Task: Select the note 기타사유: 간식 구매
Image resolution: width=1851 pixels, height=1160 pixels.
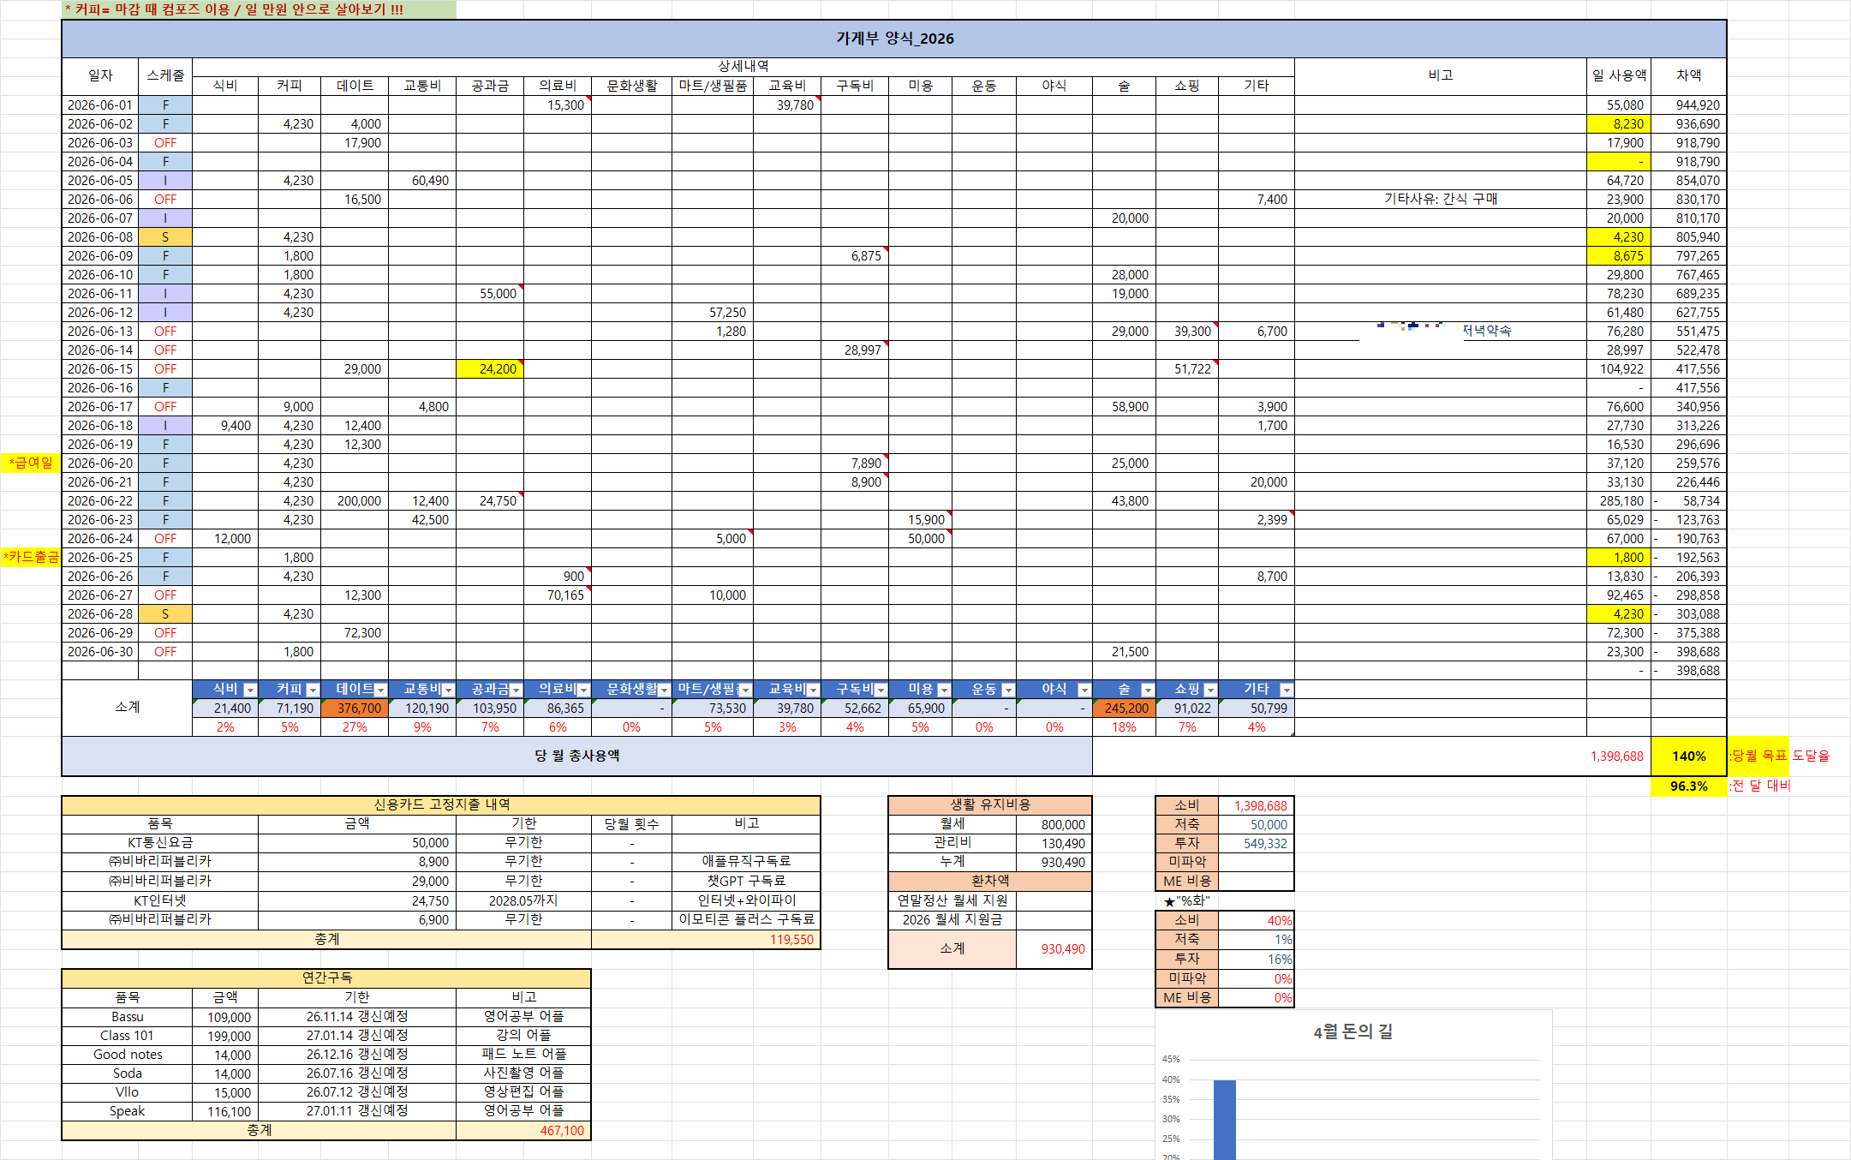Action: tap(1441, 199)
